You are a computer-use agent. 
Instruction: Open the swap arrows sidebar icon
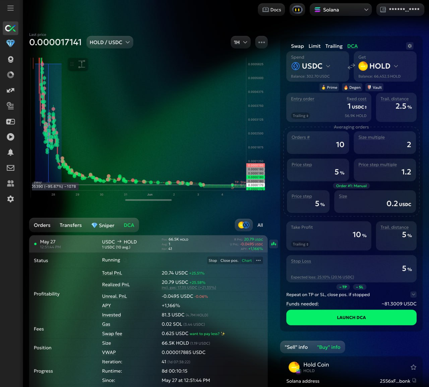[10, 90]
